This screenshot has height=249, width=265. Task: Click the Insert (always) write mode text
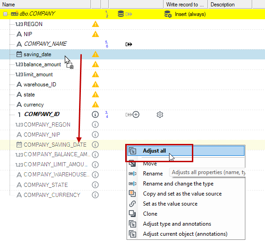pyautogui.click(x=191, y=14)
